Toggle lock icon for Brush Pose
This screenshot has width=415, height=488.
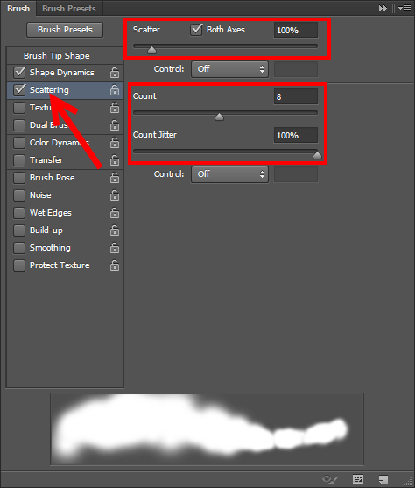[115, 178]
